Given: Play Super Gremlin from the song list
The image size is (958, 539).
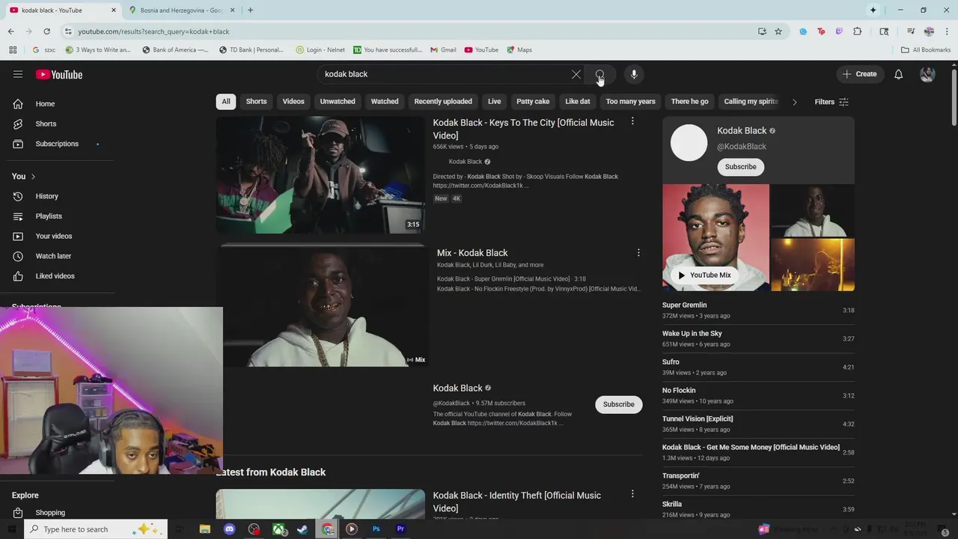Looking at the screenshot, I should 758,310.
